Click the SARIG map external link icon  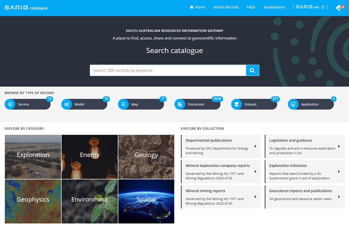[323, 7]
